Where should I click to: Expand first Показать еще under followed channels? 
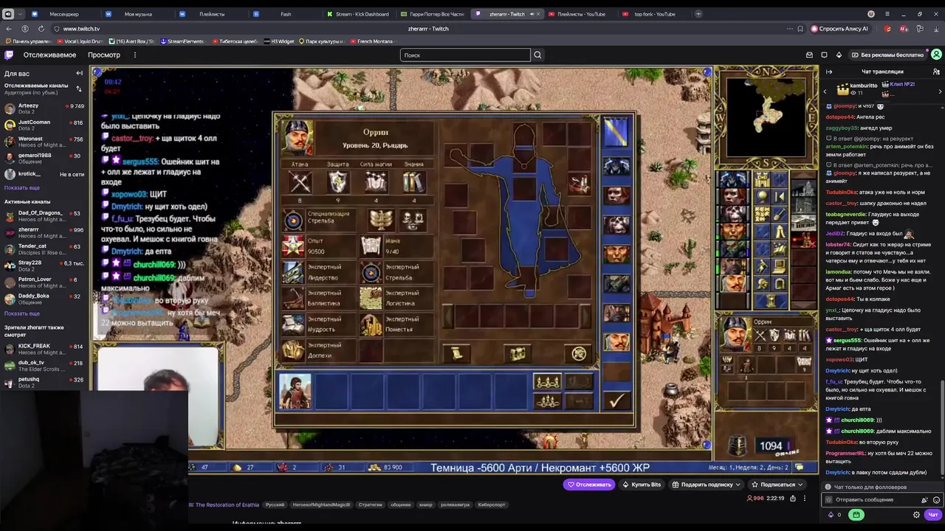point(22,187)
